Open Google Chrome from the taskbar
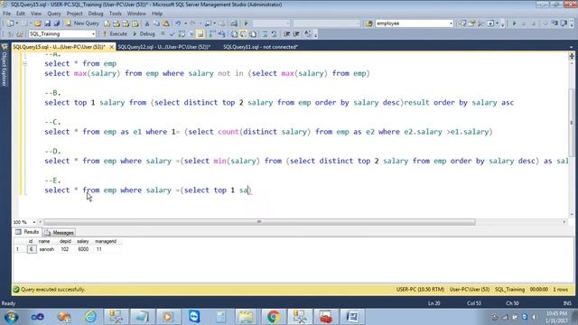Viewport: 578px width, 325px height. [273, 317]
